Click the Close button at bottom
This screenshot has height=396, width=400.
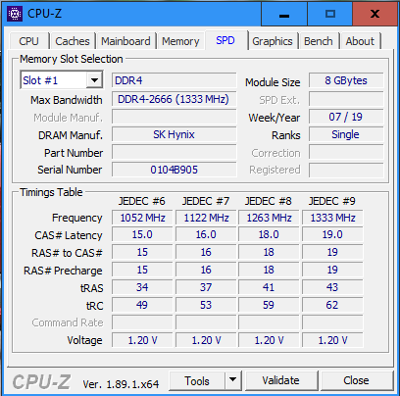point(356,380)
